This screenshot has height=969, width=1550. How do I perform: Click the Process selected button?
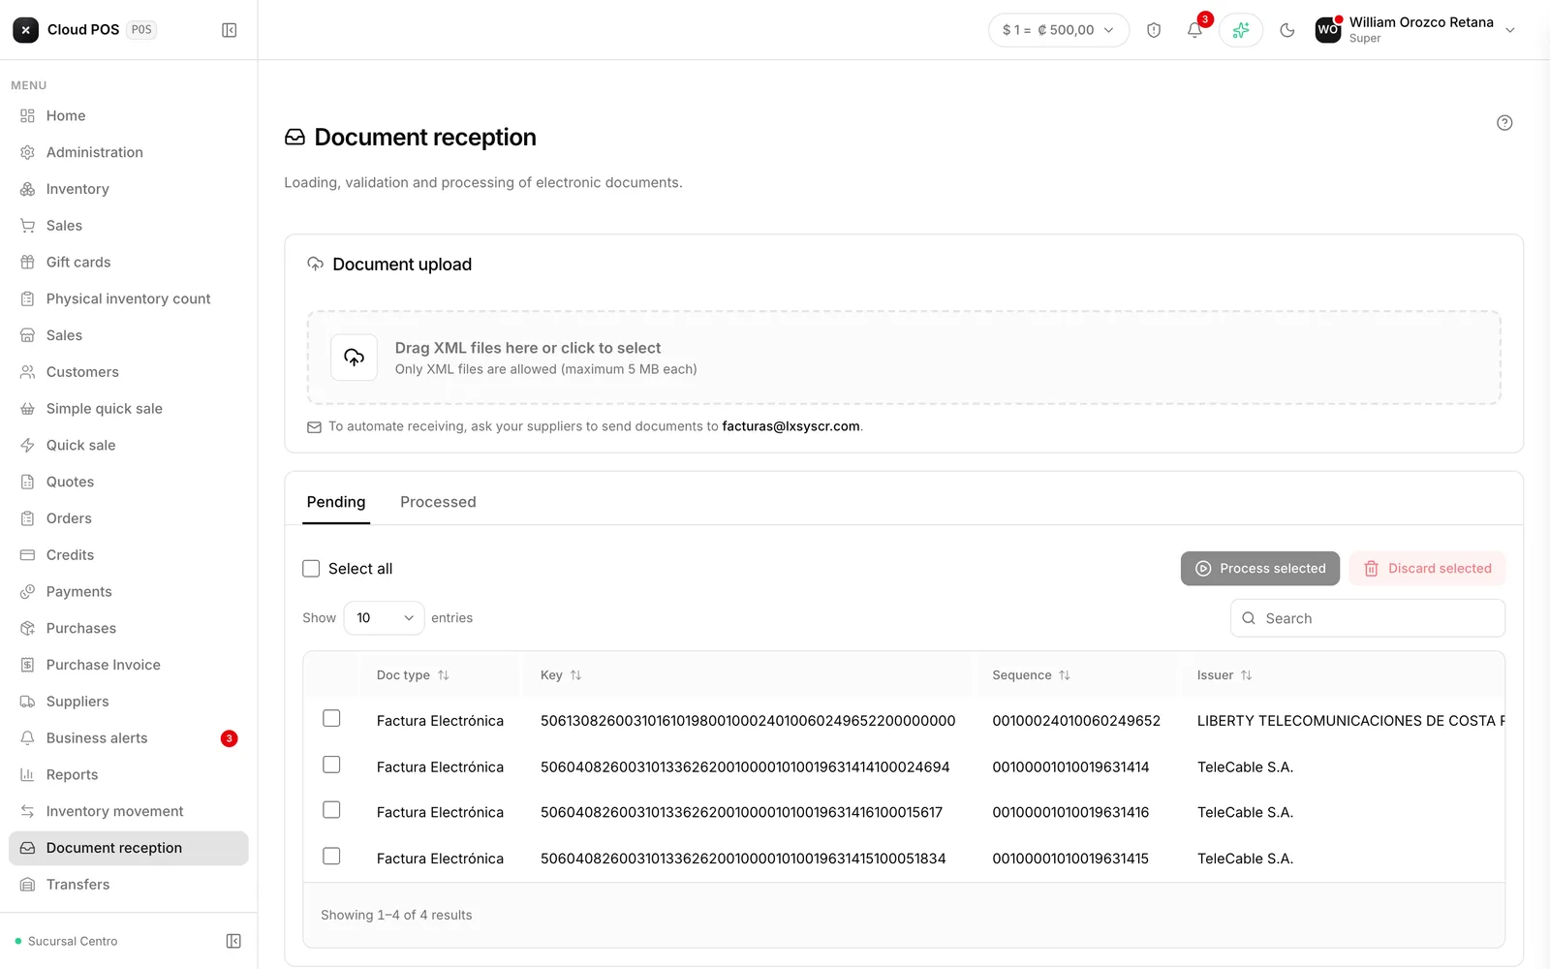click(1260, 569)
